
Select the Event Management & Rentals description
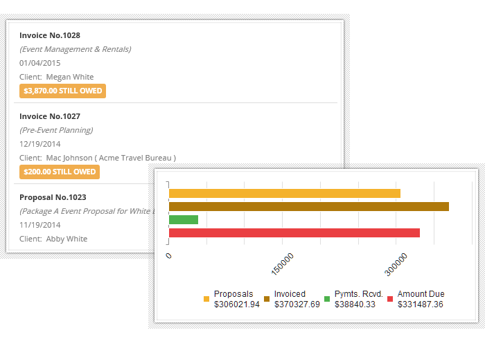(75, 49)
